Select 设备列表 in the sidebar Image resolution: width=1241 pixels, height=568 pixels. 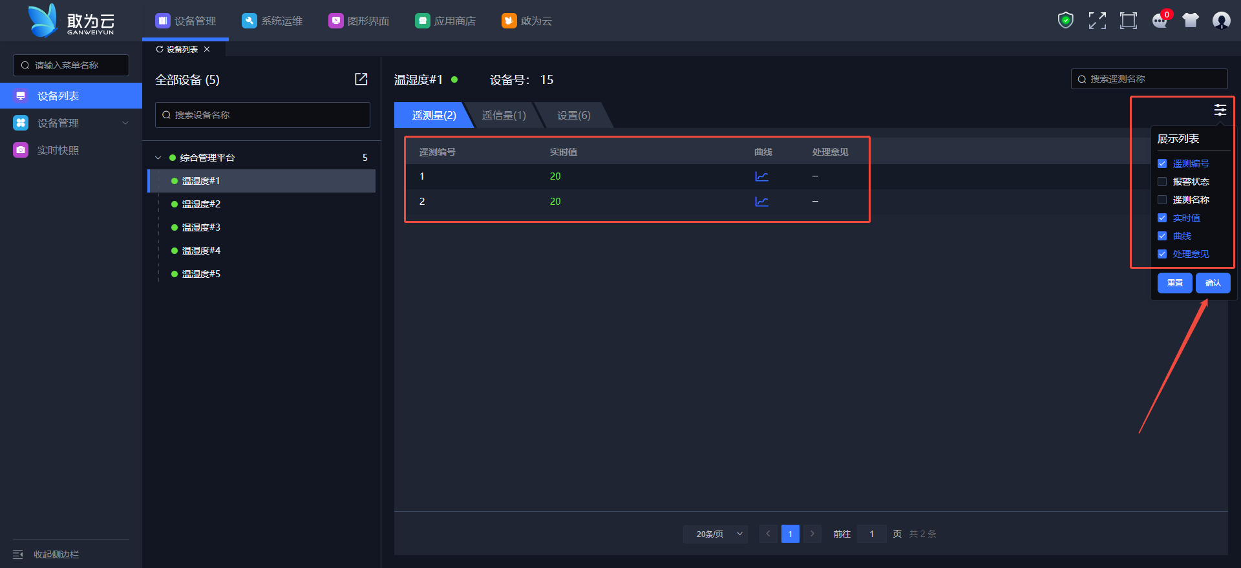click(71, 96)
